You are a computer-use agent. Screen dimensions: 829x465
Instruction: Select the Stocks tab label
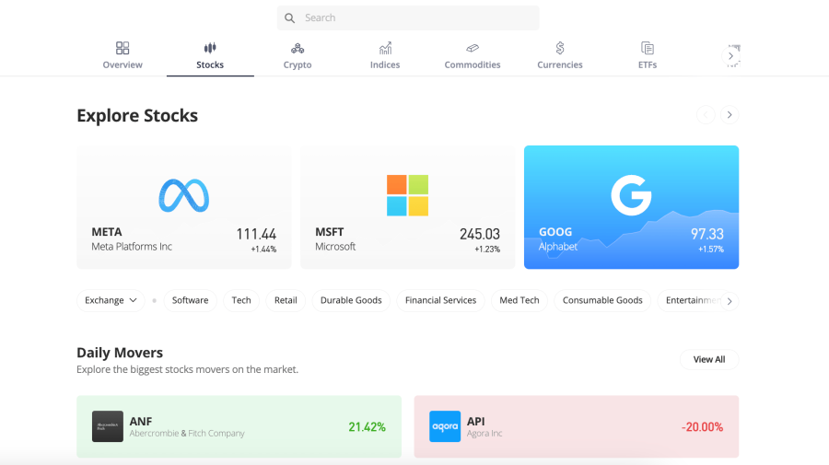click(210, 64)
